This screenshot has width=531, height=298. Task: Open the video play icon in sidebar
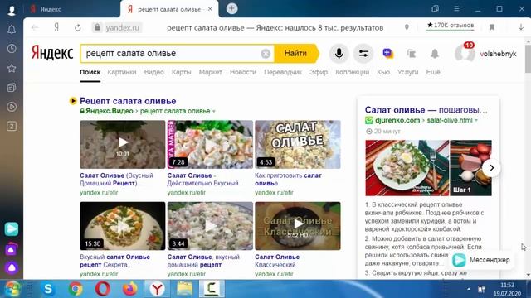[12, 107]
